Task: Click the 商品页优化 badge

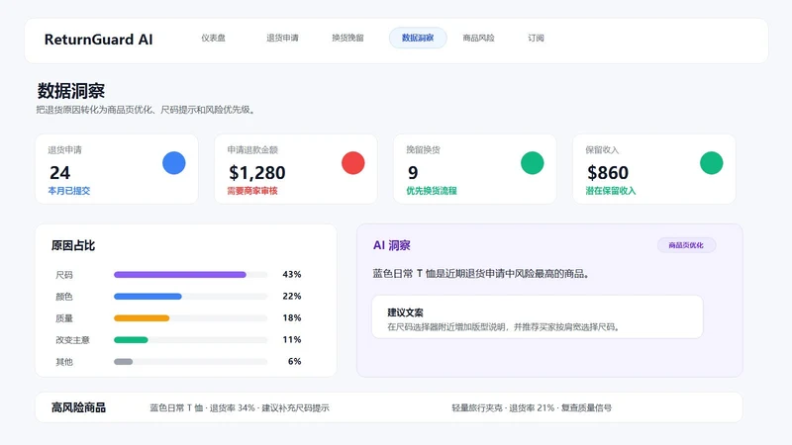Action: 686,245
